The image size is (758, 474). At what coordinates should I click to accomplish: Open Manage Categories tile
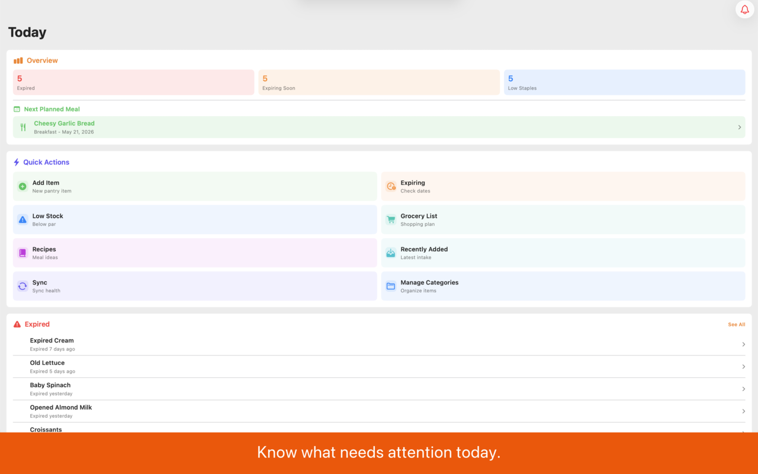563,286
